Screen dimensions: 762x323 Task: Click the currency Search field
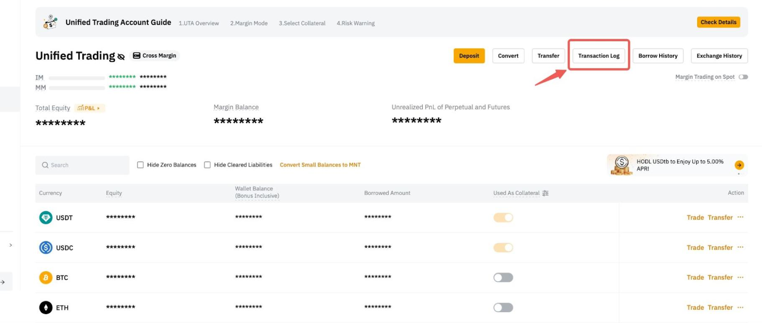tap(82, 165)
